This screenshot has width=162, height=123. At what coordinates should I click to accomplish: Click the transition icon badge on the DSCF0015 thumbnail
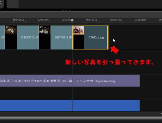coord(7,27)
